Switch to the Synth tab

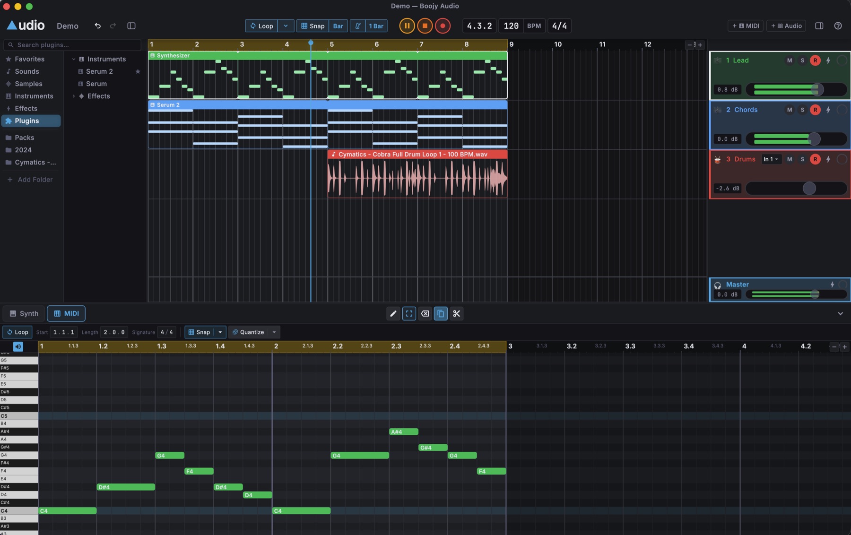(24, 313)
